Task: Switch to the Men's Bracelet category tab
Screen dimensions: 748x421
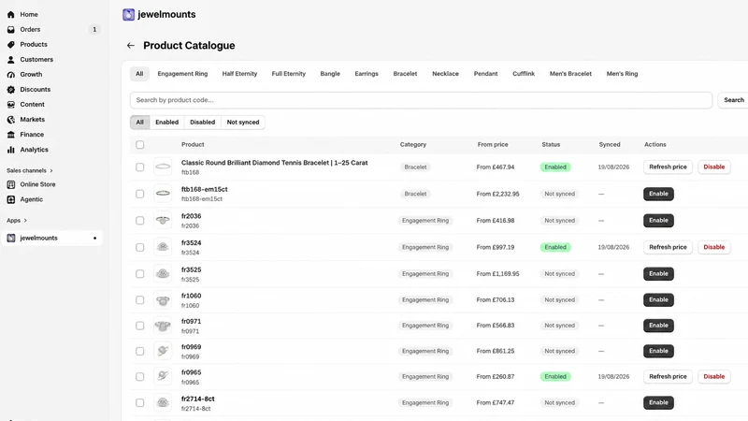Action: pos(570,74)
